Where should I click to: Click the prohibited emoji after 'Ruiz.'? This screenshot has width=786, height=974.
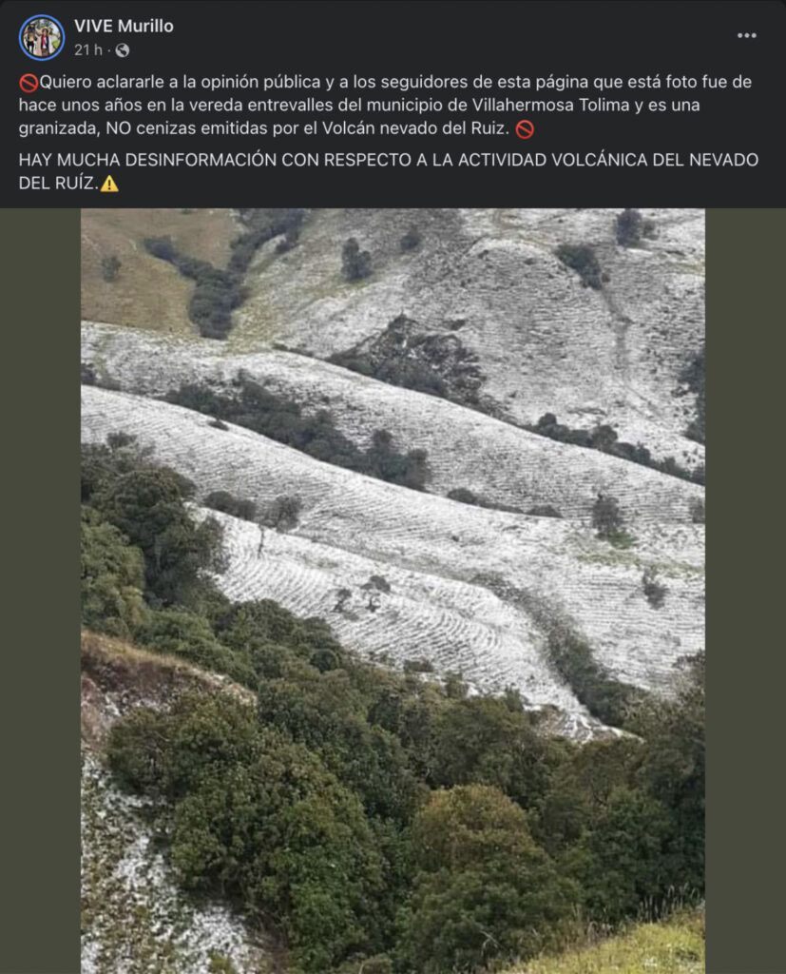coord(525,129)
